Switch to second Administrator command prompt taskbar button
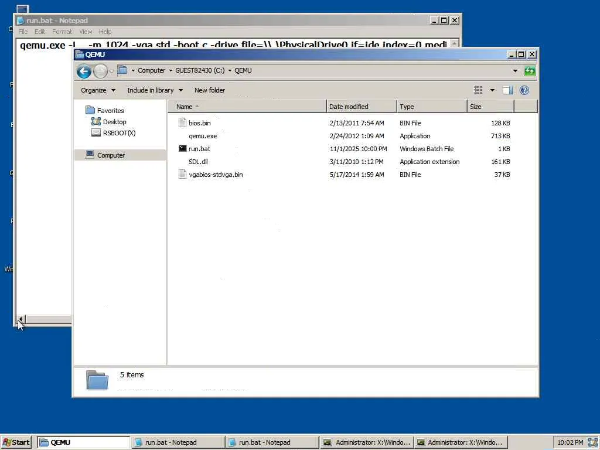 tap(461, 442)
